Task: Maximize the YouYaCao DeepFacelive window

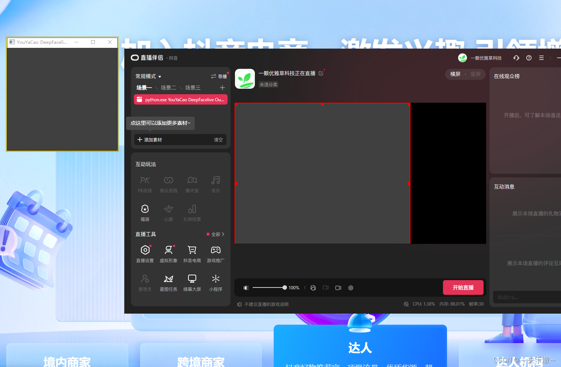Action: click(x=93, y=42)
